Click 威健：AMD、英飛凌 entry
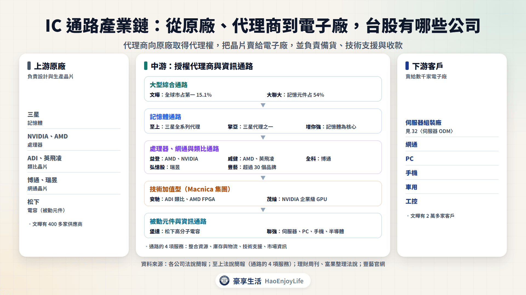Screen dimensions: 526x295 point(251,159)
